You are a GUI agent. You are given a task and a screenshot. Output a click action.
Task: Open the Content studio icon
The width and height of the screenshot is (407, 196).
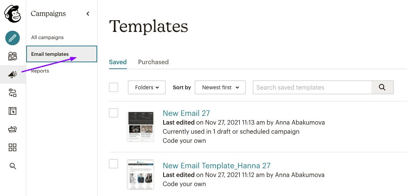click(x=13, y=130)
